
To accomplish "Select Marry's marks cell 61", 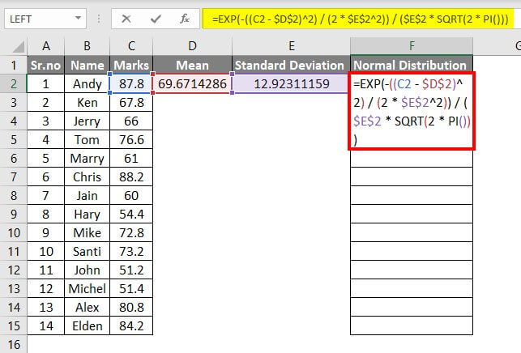I will (131, 158).
